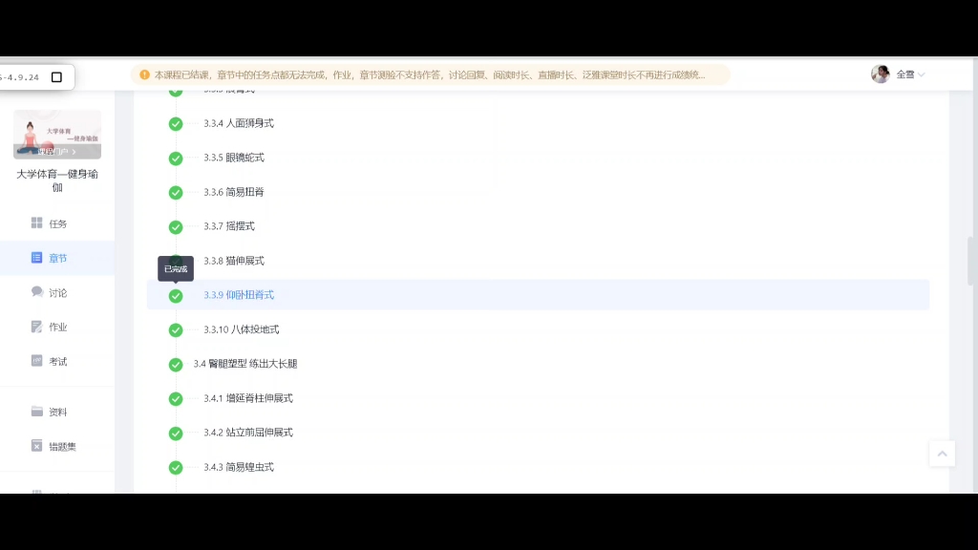Click the 资料 materials icon in sidebar
Screen dimensions: 978x550
tap(36, 412)
